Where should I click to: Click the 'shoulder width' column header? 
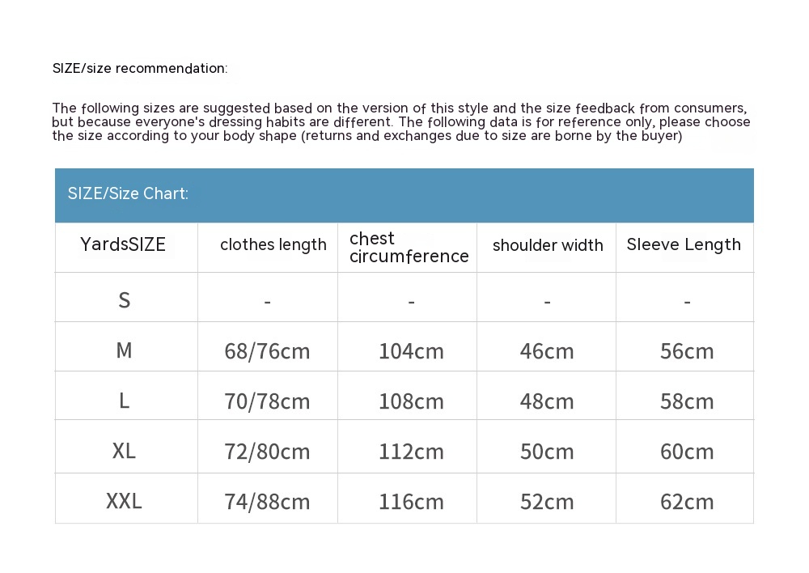tap(548, 245)
